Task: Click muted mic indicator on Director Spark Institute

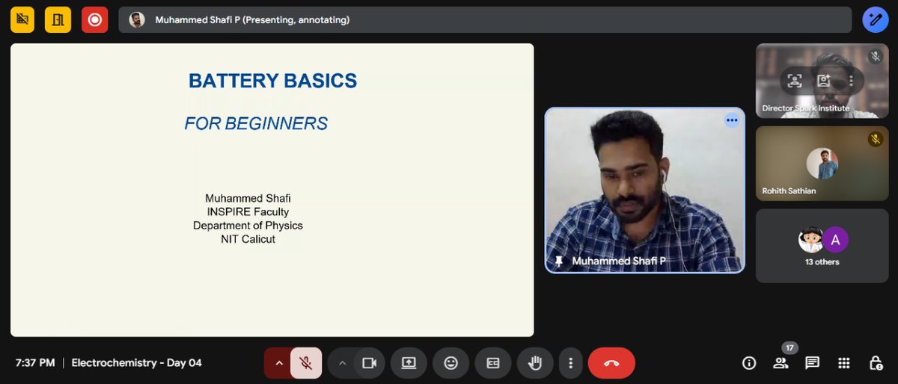Action: point(875,57)
